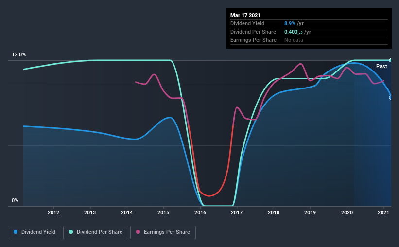Click the 2013 x-axis label
The width and height of the screenshot is (399, 247).
[x=90, y=212]
